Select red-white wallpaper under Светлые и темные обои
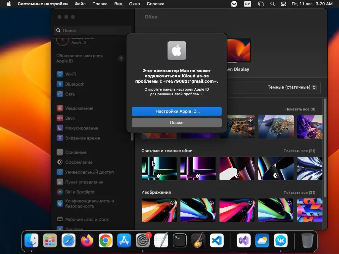 pyautogui.click(x=237, y=168)
